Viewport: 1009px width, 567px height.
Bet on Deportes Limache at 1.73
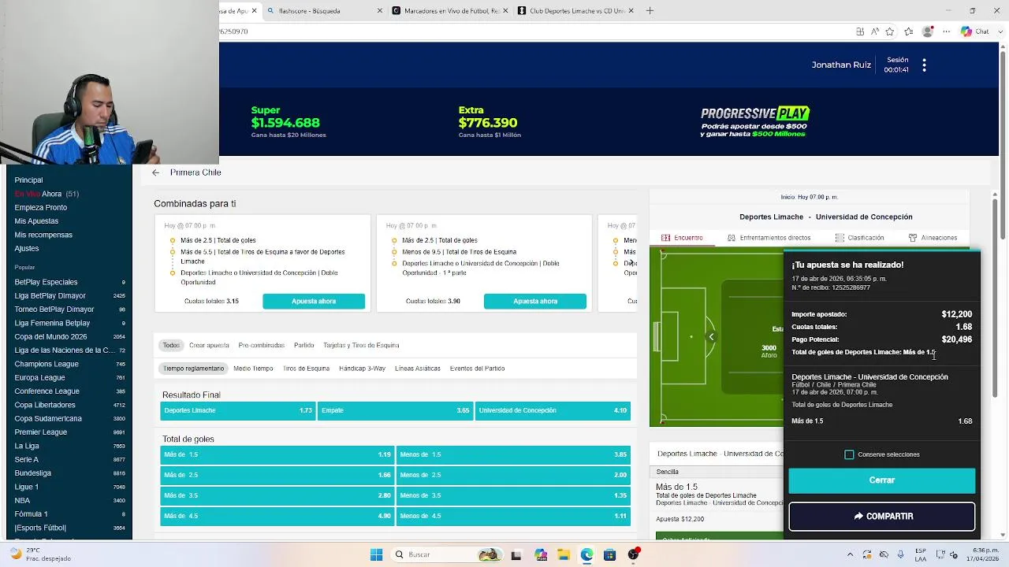pyautogui.click(x=237, y=410)
